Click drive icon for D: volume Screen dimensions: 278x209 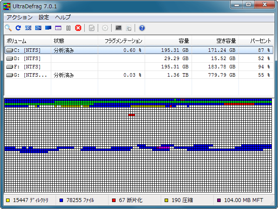pos(10,58)
